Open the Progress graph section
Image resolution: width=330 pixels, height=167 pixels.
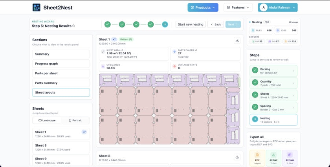(x=61, y=64)
